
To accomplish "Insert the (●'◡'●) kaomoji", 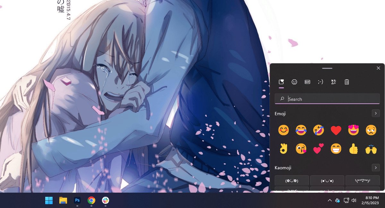I will coord(327,180).
